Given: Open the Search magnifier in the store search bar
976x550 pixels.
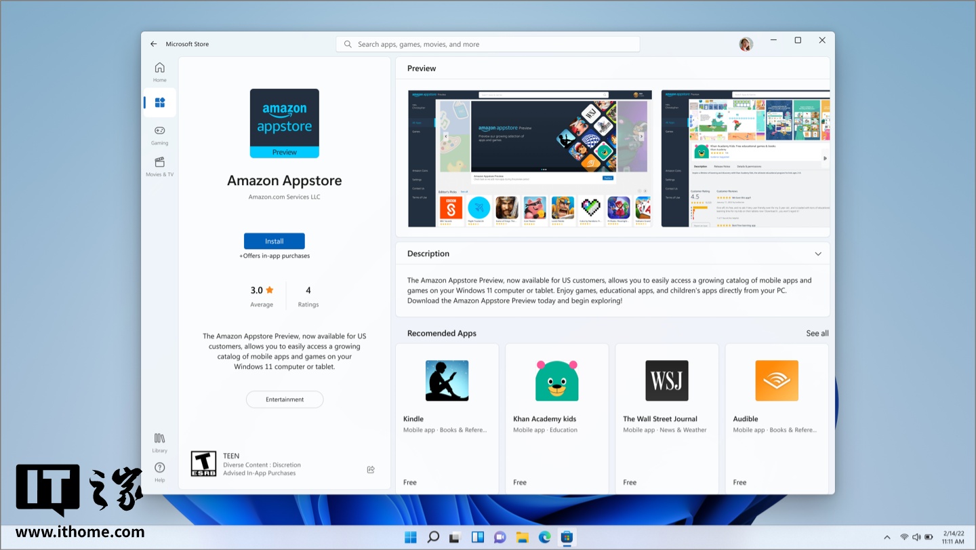Looking at the screenshot, I should click(x=348, y=43).
